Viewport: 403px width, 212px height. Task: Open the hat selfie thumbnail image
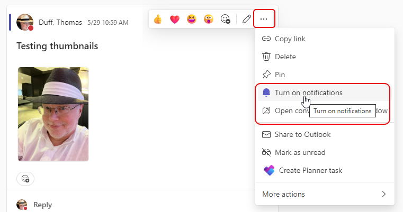click(x=53, y=114)
